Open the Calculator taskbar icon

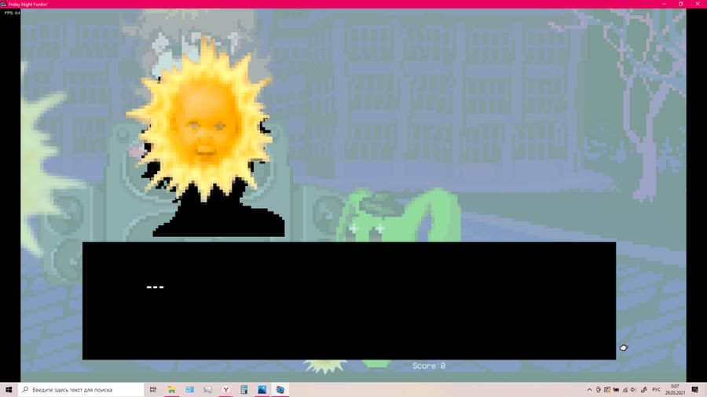244,390
